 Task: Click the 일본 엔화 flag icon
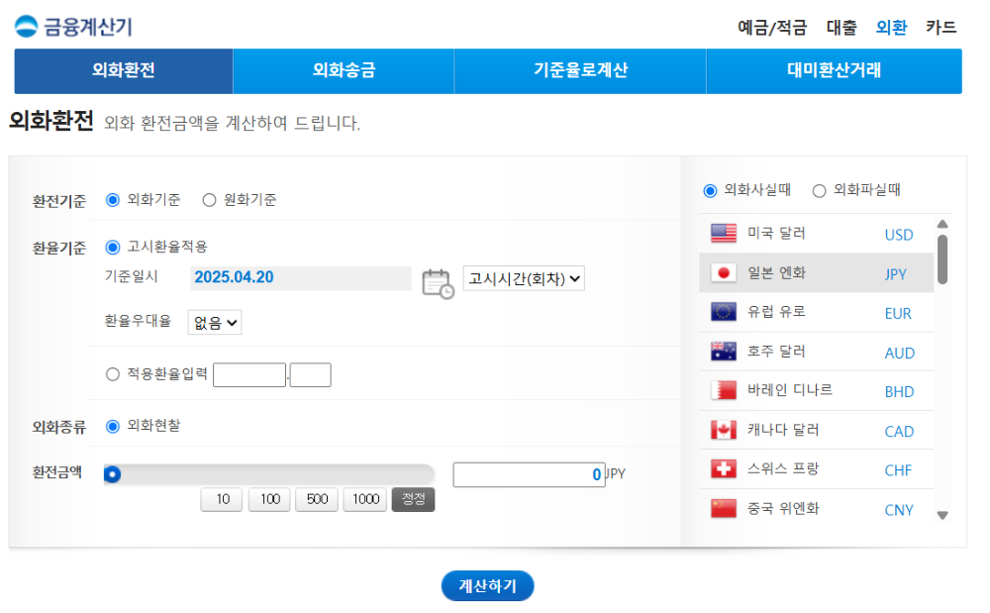pyautogui.click(x=724, y=273)
